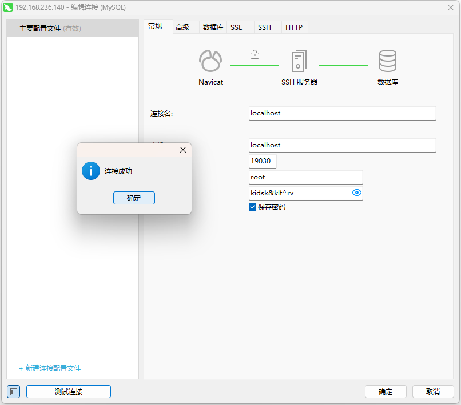
Task: Toggle password visibility eye icon
Action: (x=357, y=193)
